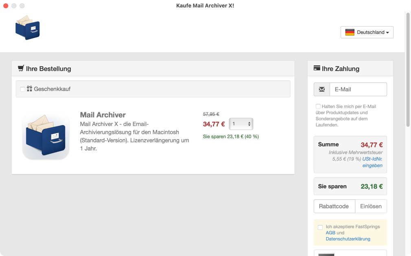
Task: Click the Mail Archiver logo in header
Action: 27,28
